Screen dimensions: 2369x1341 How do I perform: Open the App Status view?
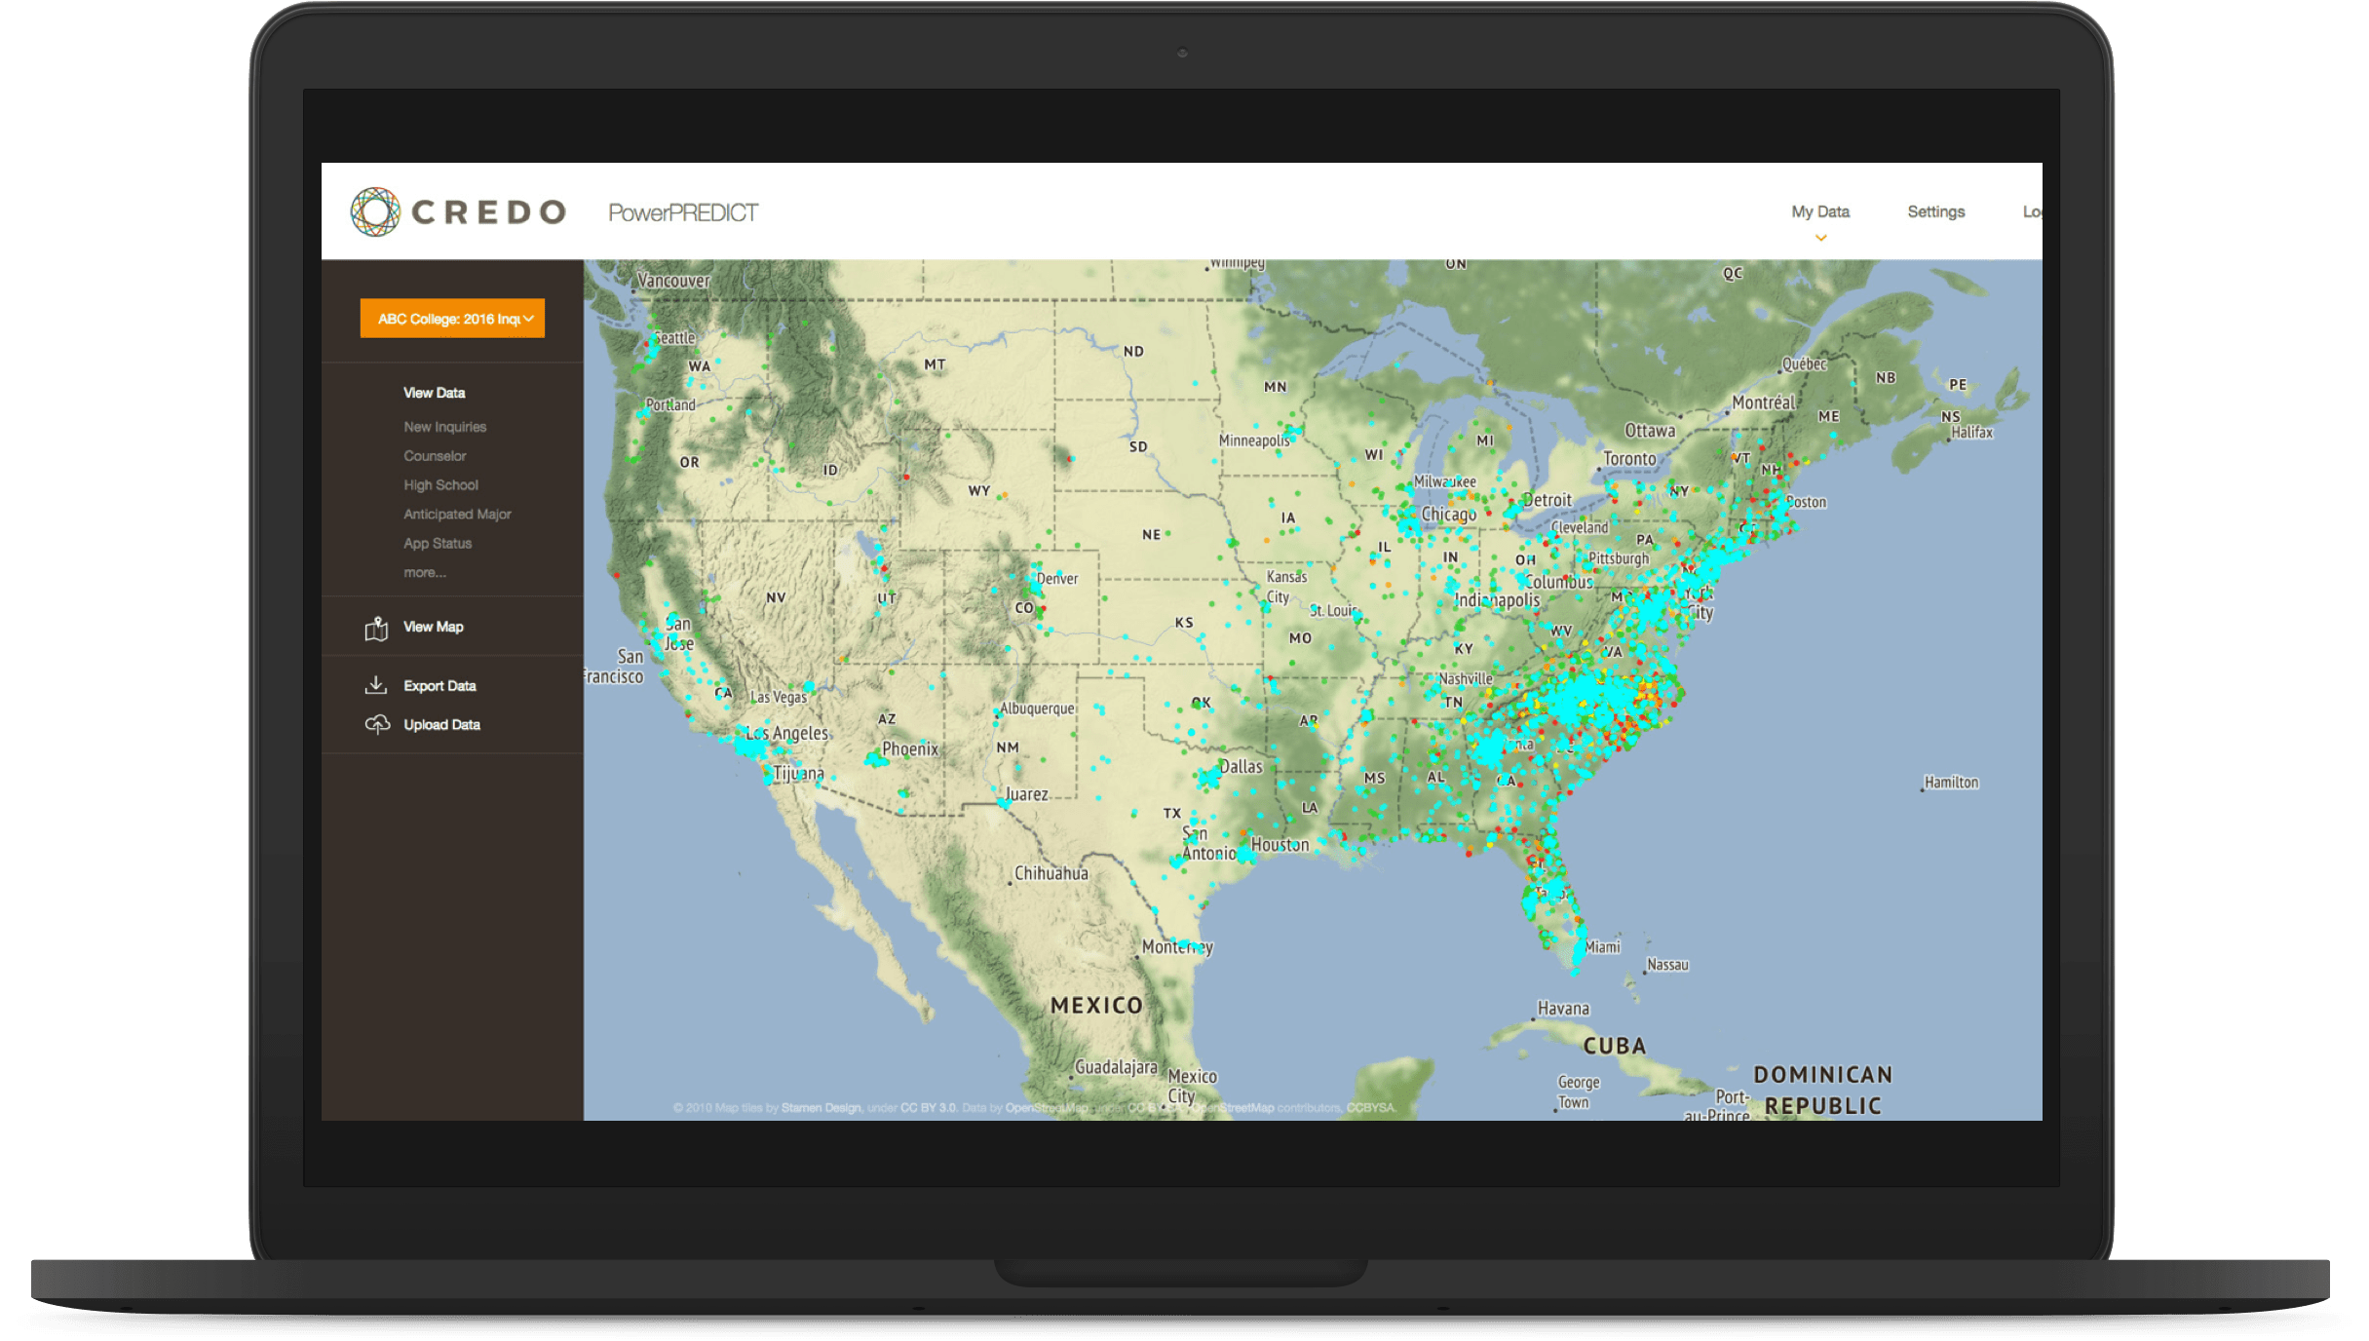tap(438, 544)
